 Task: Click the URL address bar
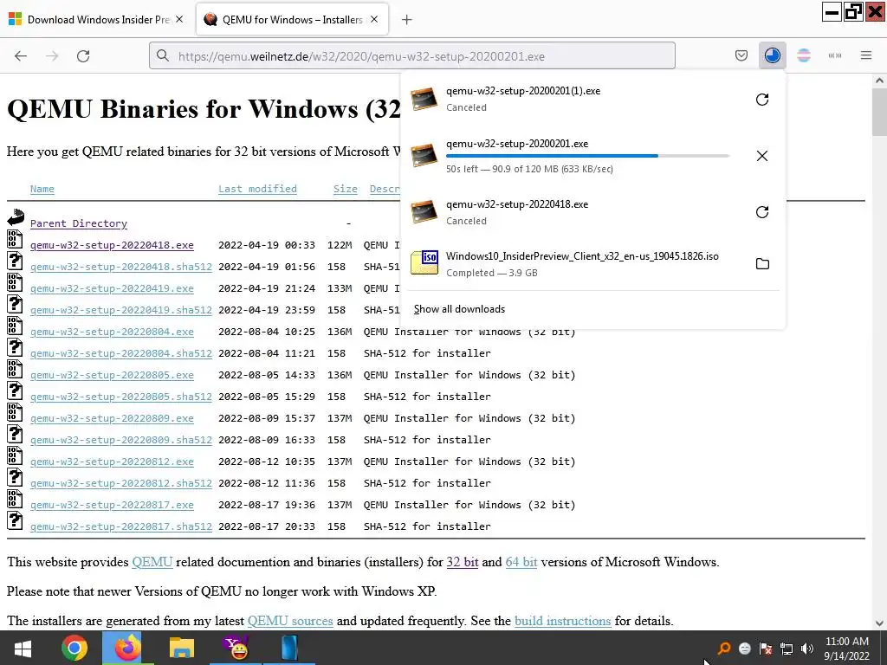tap(411, 56)
